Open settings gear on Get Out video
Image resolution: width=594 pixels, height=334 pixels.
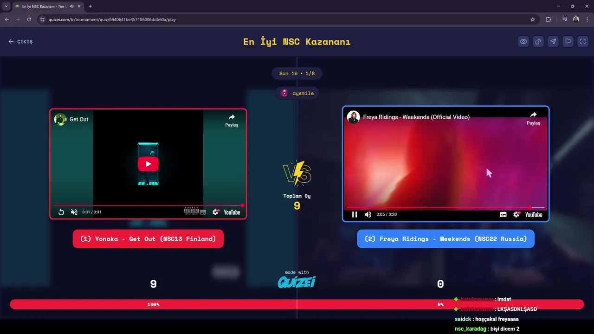(x=215, y=212)
